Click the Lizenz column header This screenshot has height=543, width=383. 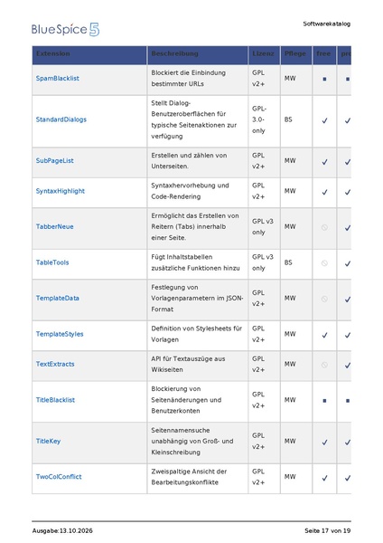pos(264,55)
